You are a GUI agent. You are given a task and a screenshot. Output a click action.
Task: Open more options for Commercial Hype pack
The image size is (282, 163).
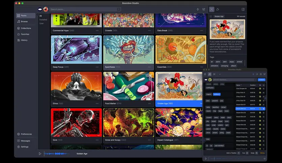(97, 31)
